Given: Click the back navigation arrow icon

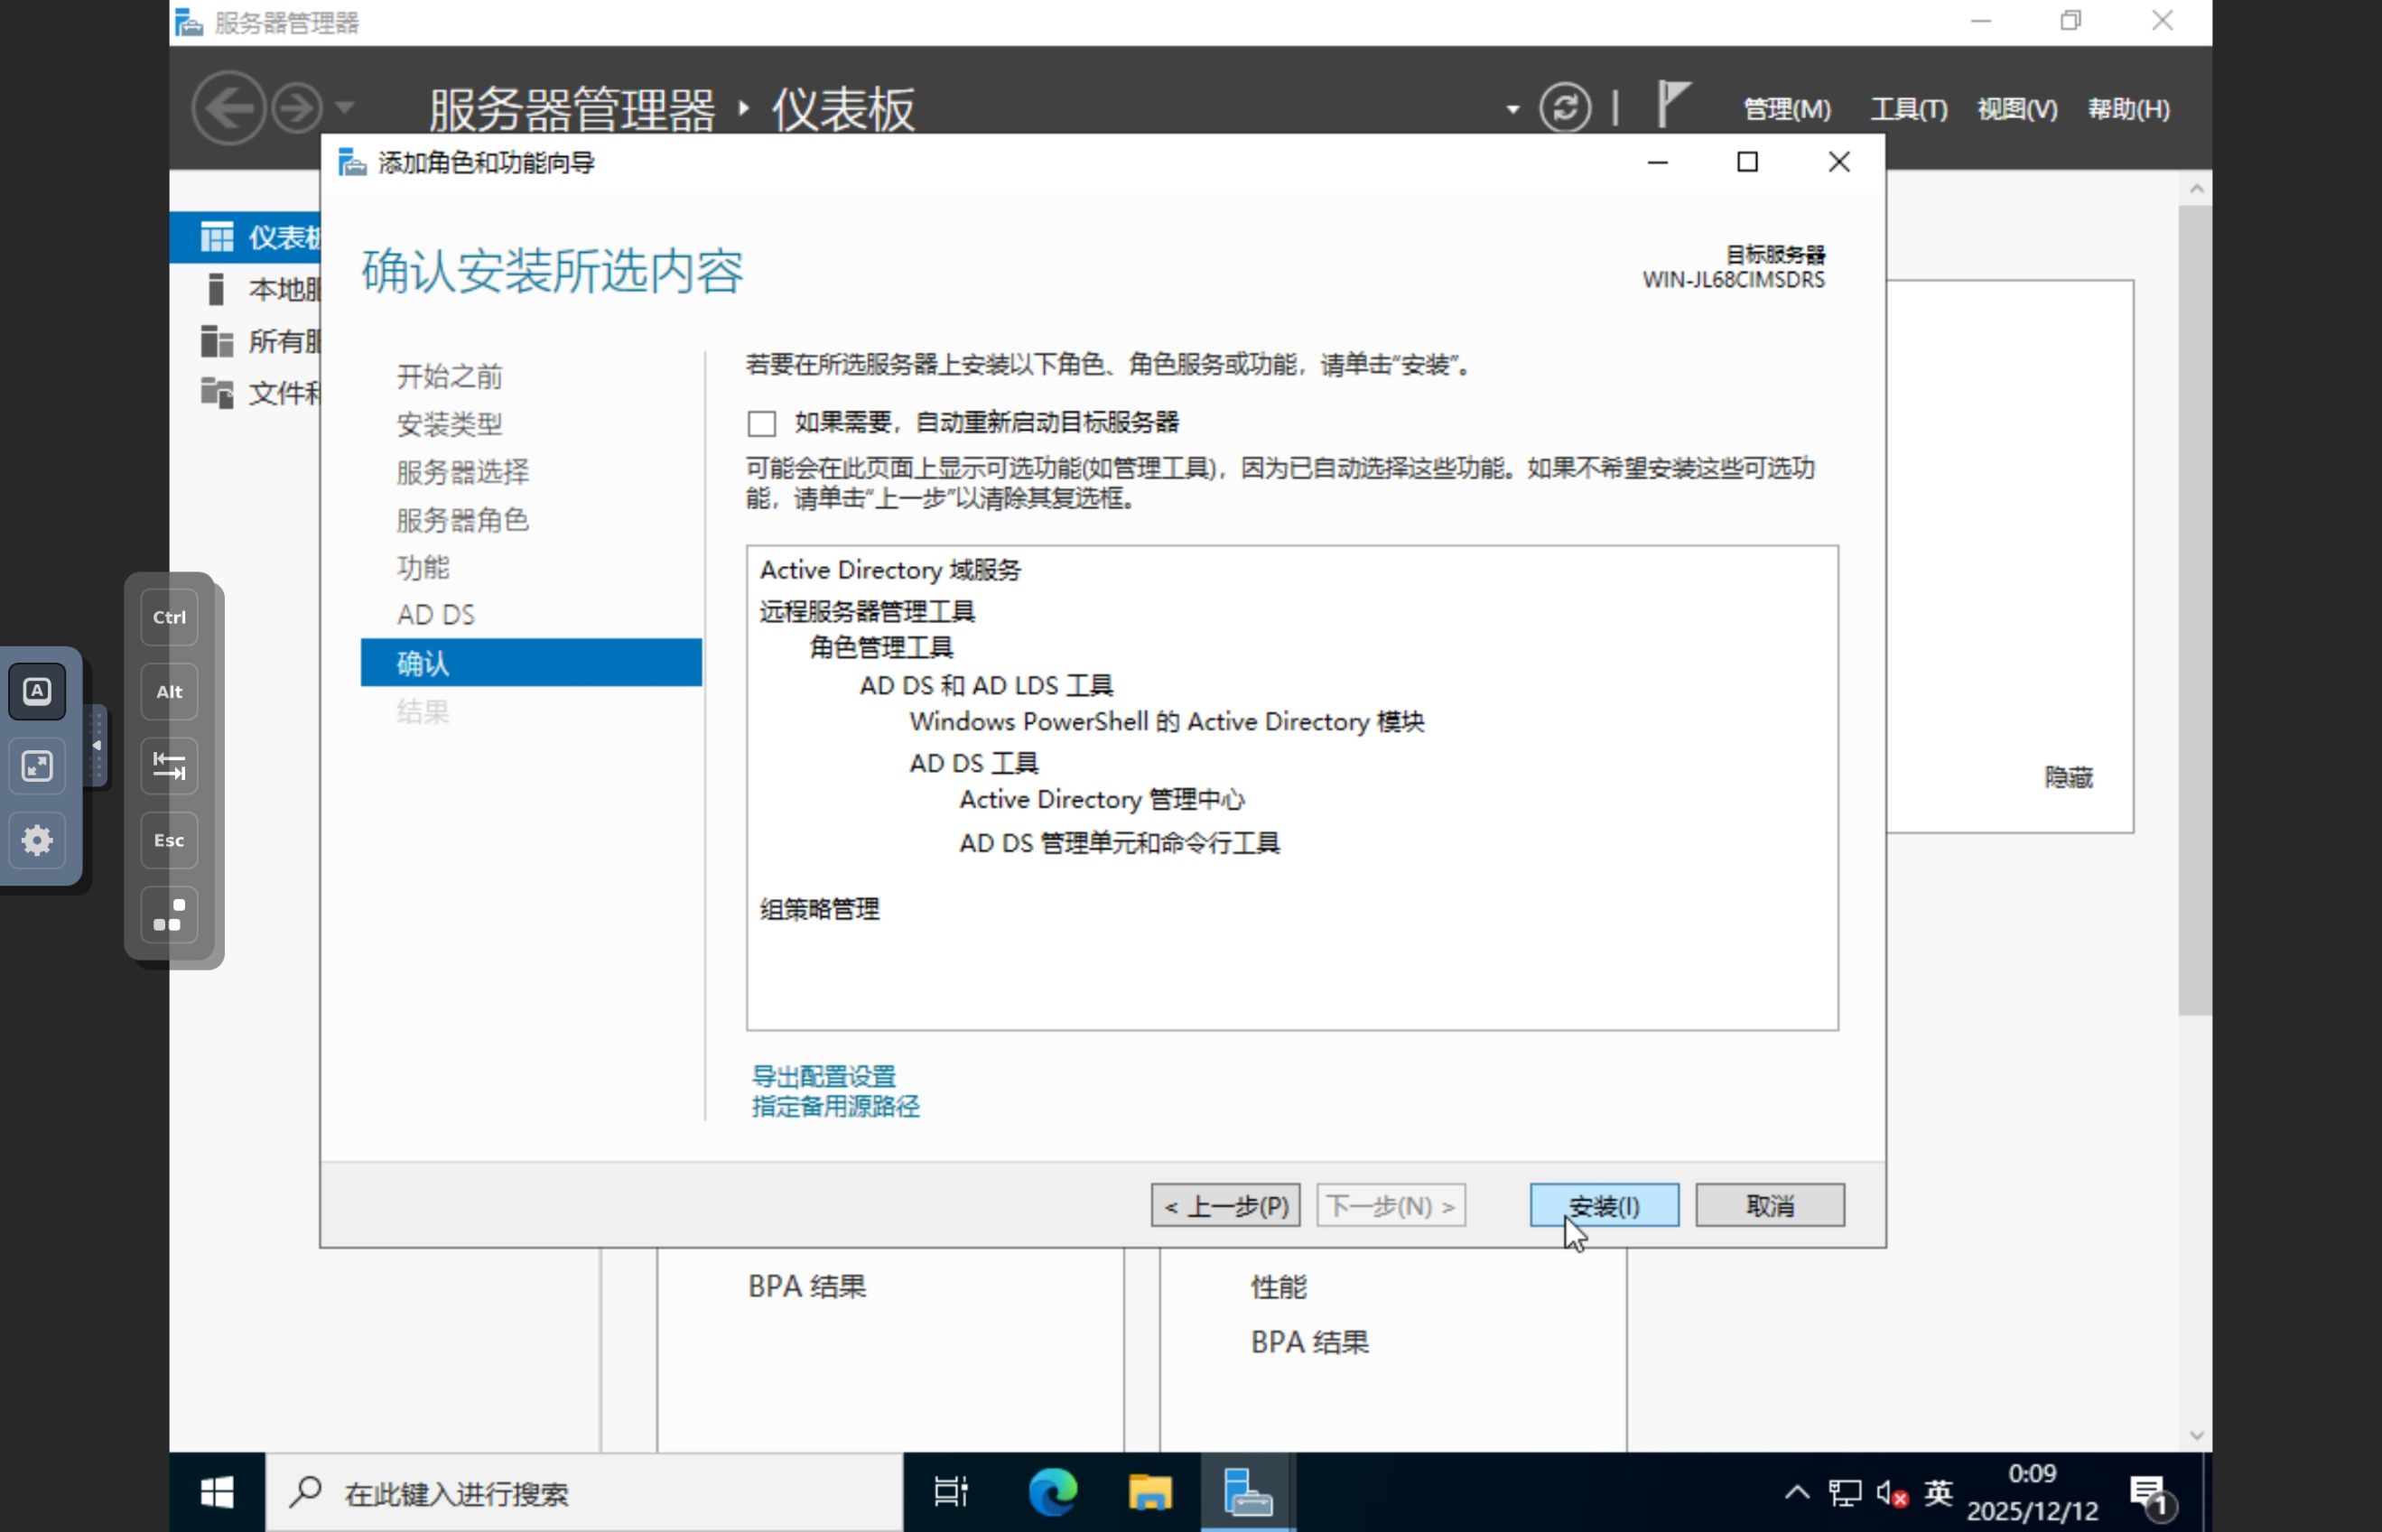Looking at the screenshot, I should click(x=228, y=107).
